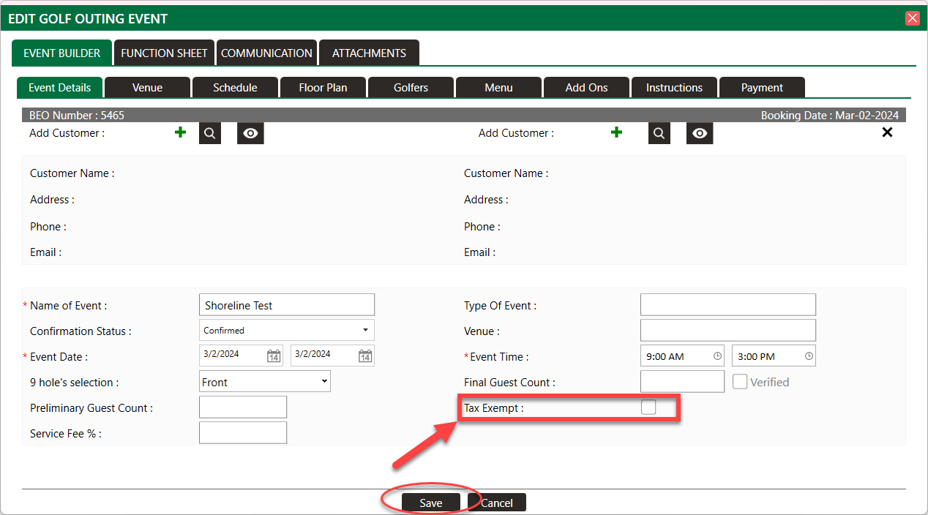Screen dimensions: 928x515
Task: Click the Cancel button
Action: pyautogui.click(x=496, y=503)
